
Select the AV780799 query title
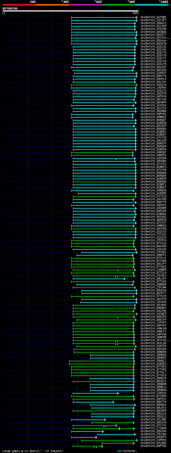click(x=10, y=9)
